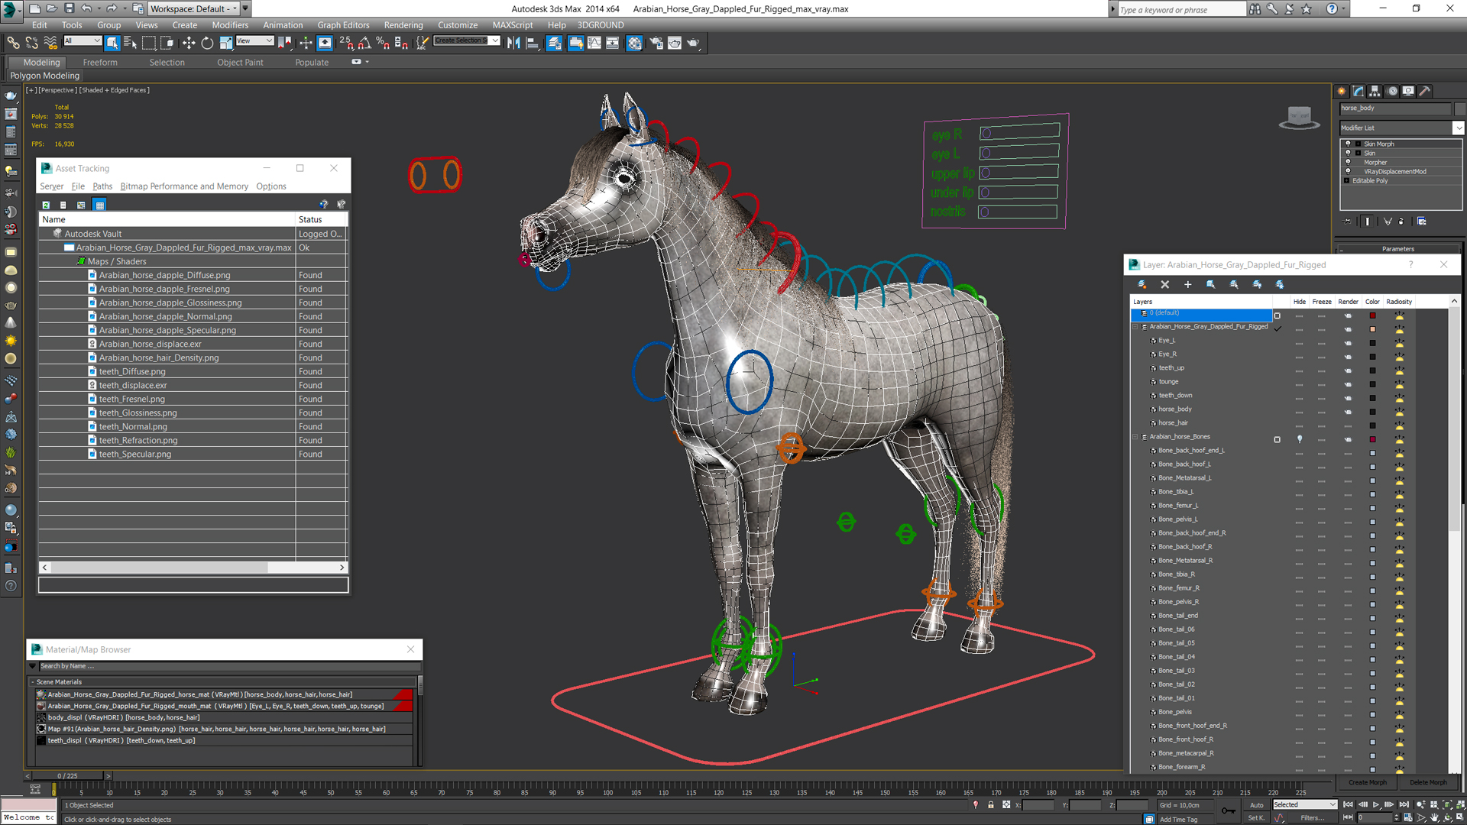Click the Auto key button
The height and width of the screenshot is (825, 1467).
1256,805
